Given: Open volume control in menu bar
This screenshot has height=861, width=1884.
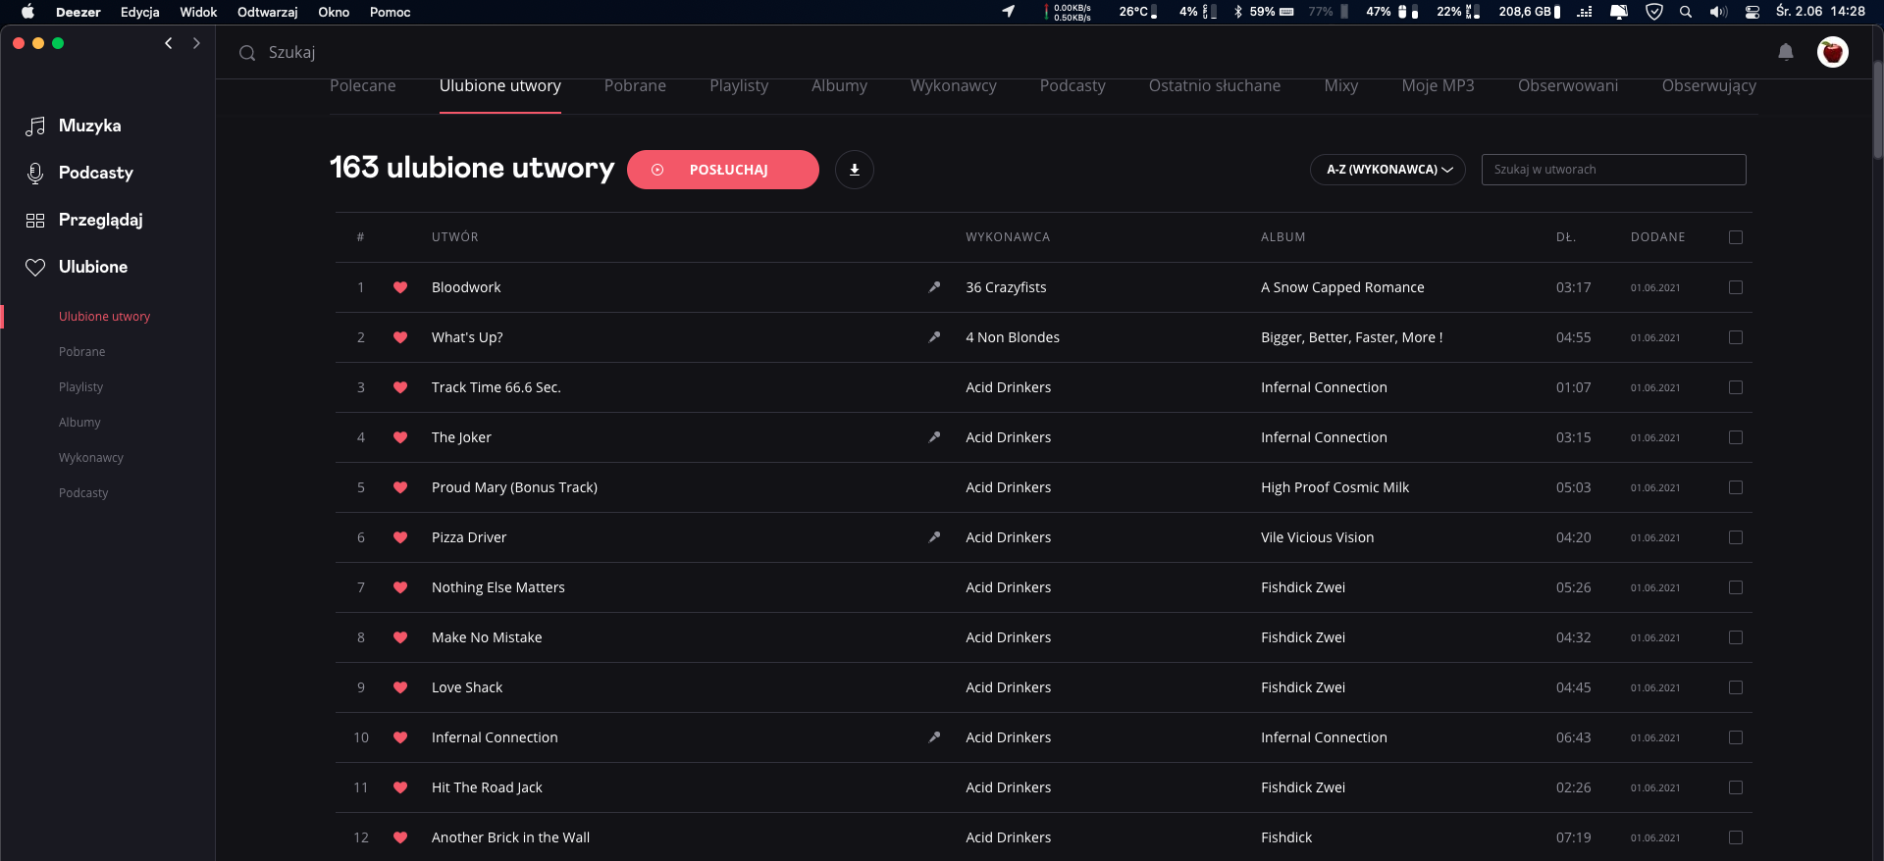Looking at the screenshot, I should [1718, 12].
